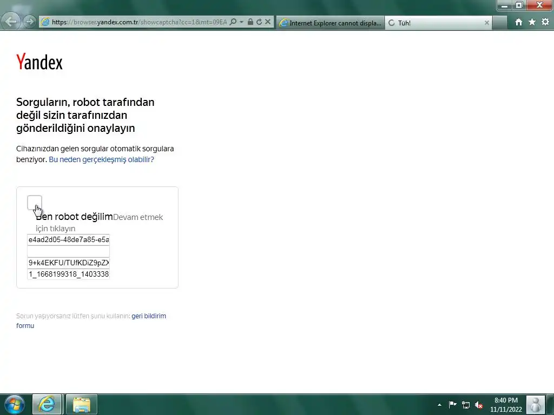Click the yandex.com.tr address bar URL

(139, 22)
